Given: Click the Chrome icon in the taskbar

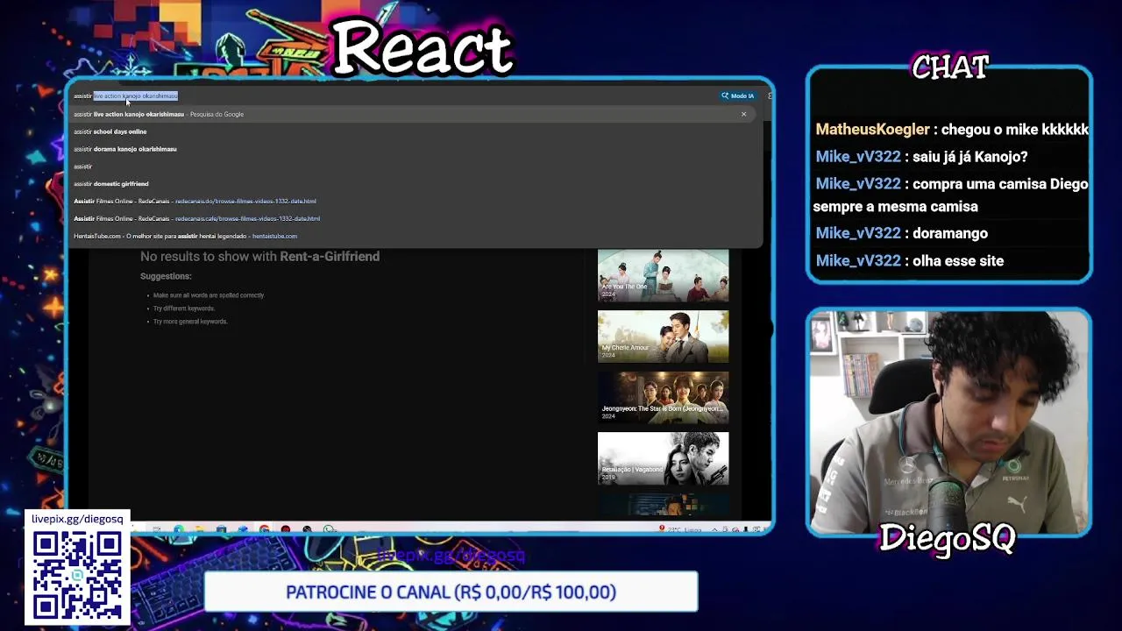Looking at the screenshot, I should [264, 529].
